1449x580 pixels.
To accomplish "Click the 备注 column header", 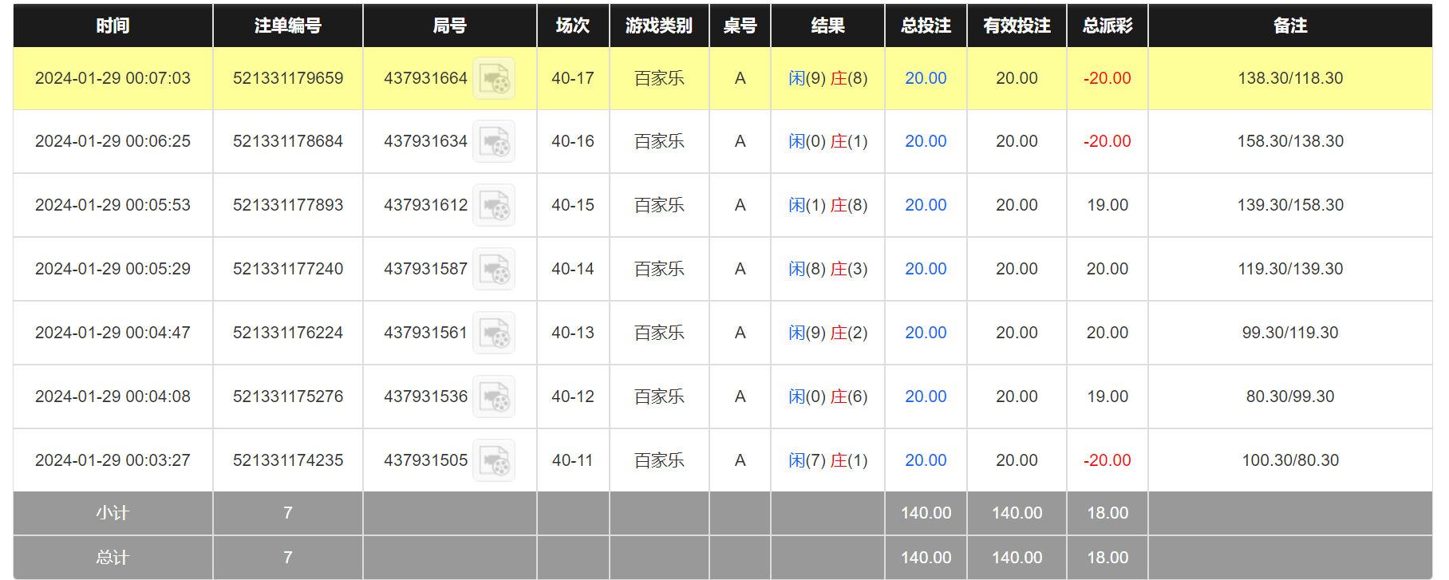I will (x=1290, y=26).
